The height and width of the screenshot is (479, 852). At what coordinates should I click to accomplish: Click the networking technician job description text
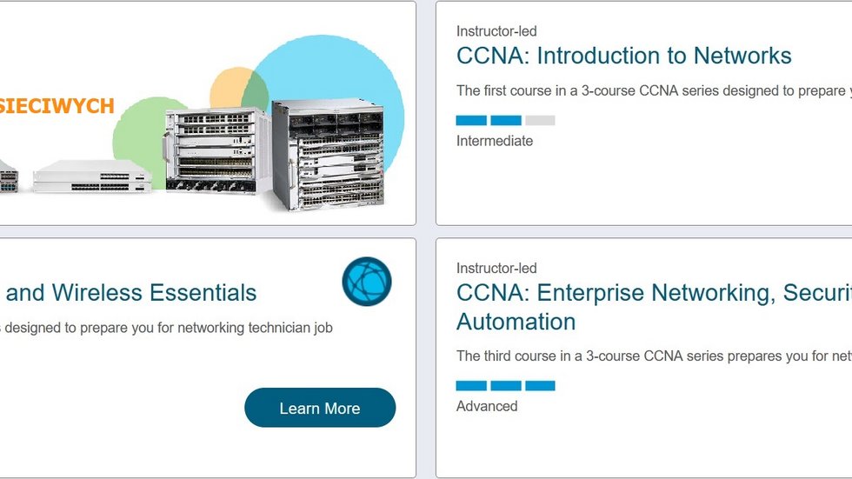tap(166, 328)
